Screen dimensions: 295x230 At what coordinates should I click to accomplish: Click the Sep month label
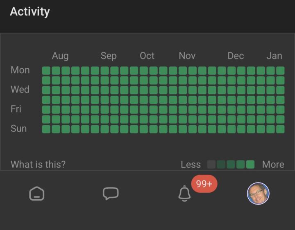click(109, 56)
